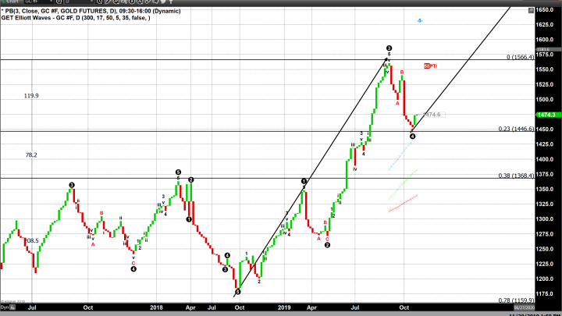This screenshot has height=316, width=562.
Task: Click the red 58 PTI indicator box
Action: click(426, 66)
